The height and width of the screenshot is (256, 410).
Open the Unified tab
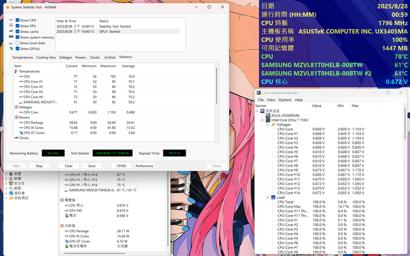pyautogui.click(x=110, y=57)
